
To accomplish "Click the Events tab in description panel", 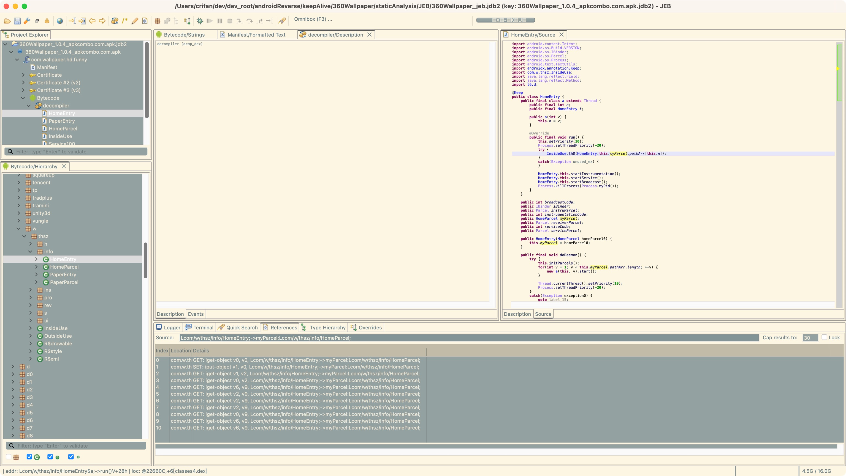I will [x=195, y=313].
